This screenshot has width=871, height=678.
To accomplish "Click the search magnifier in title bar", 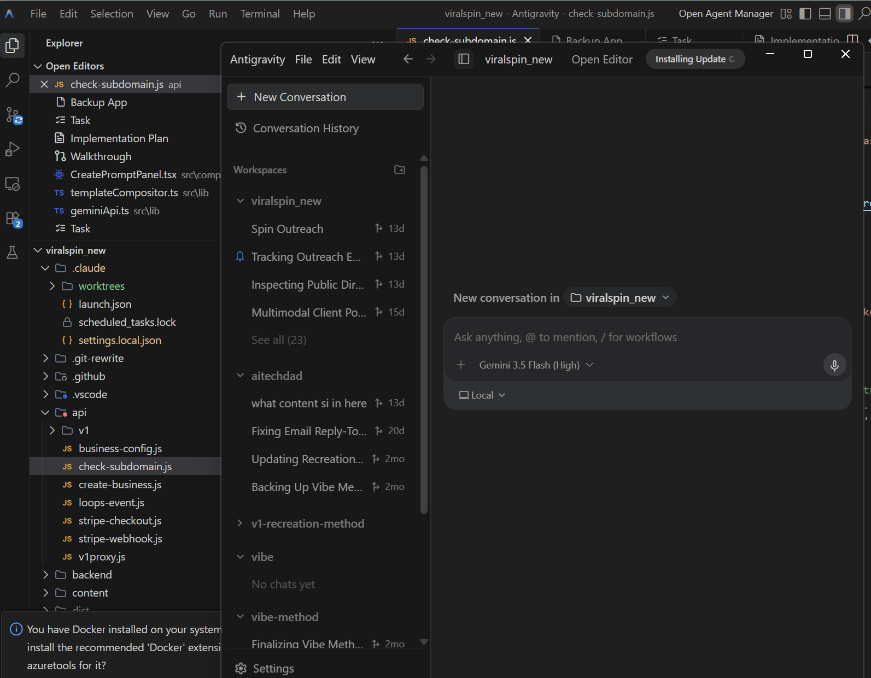I will pos(864,14).
